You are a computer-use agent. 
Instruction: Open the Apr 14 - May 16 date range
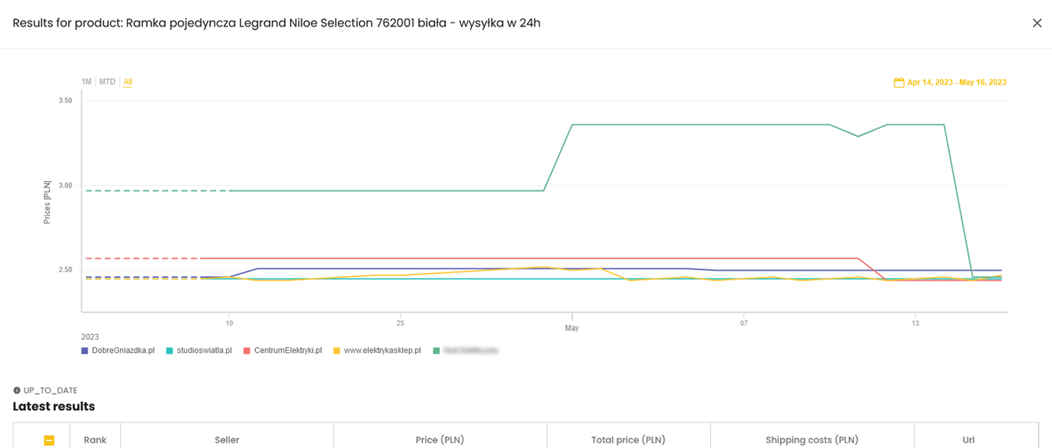pos(956,82)
